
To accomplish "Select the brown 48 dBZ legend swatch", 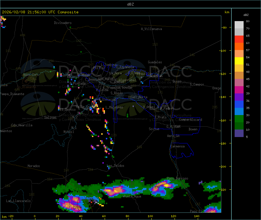I will click(x=239, y=75).
